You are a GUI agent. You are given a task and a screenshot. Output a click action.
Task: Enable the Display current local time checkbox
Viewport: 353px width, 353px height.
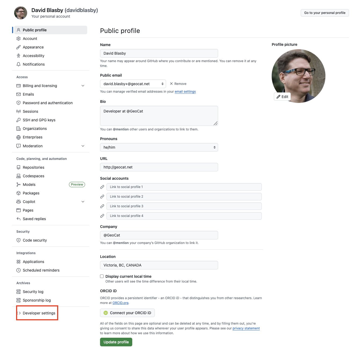[102, 276]
